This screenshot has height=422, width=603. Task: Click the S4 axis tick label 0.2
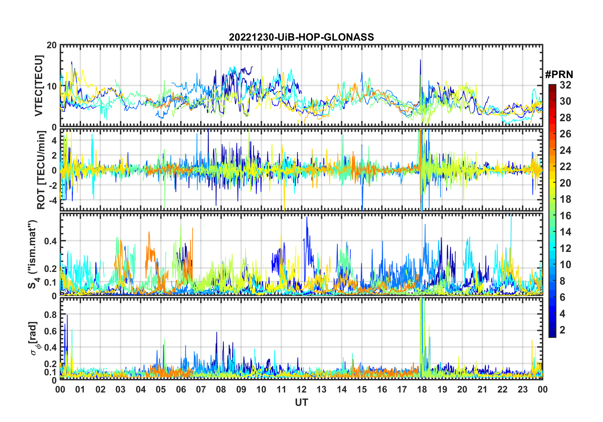[x=50, y=269]
